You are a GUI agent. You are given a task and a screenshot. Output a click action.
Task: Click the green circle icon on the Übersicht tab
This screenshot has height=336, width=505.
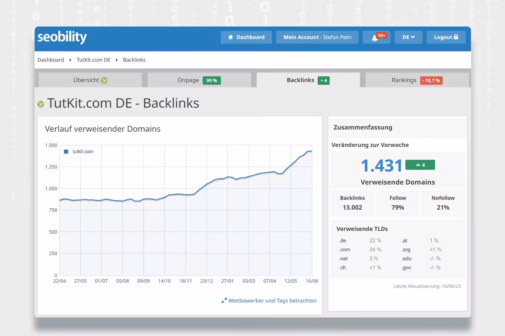(104, 80)
